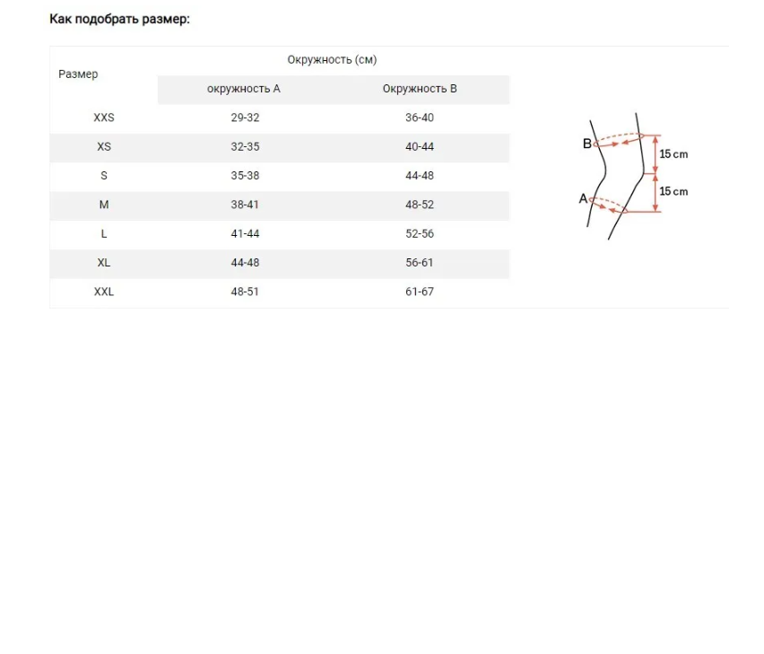Screen dimensions: 764x654
Task: Select the XS size row label
Action: coord(104,147)
